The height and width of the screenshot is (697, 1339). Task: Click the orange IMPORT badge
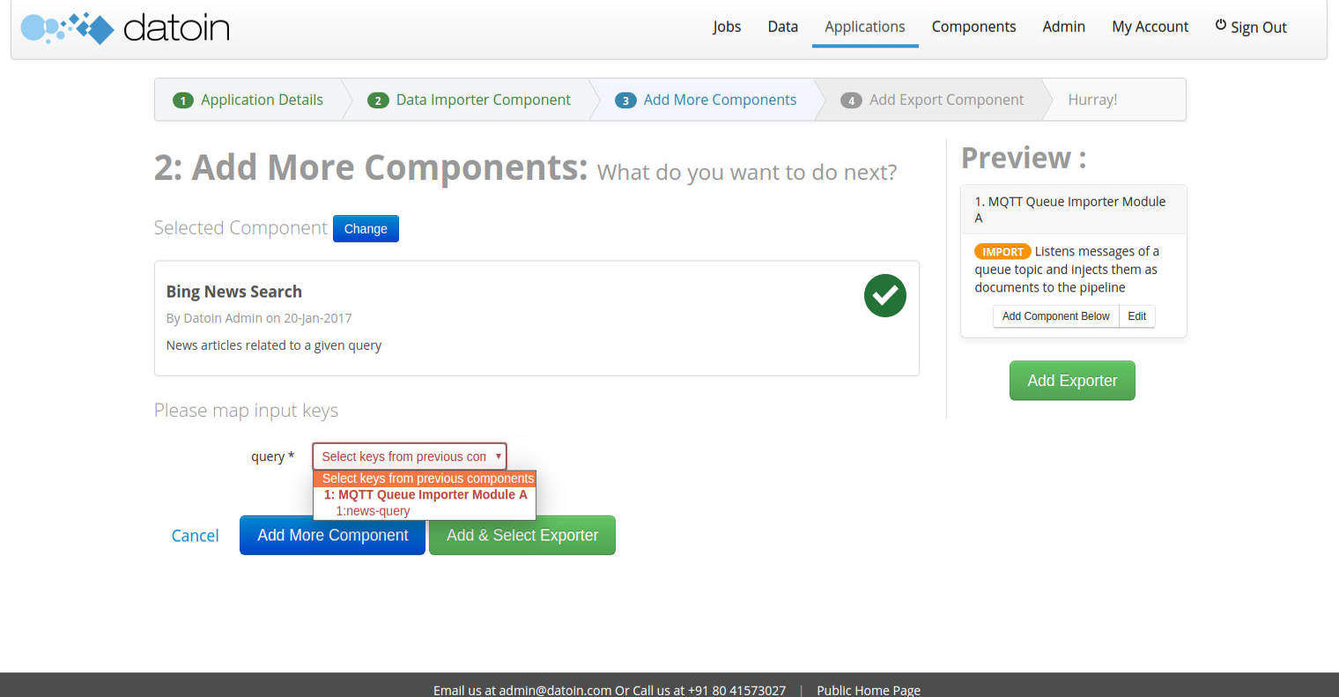pos(1002,252)
